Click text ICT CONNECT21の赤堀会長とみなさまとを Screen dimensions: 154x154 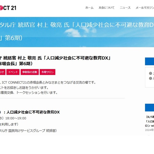[33, 82]
